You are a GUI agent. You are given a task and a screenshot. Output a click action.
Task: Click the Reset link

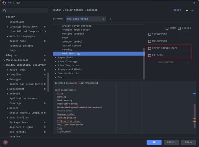[x=177, y=10]
